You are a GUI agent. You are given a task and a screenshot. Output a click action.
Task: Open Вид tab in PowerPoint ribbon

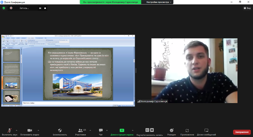tap(46, 38)
